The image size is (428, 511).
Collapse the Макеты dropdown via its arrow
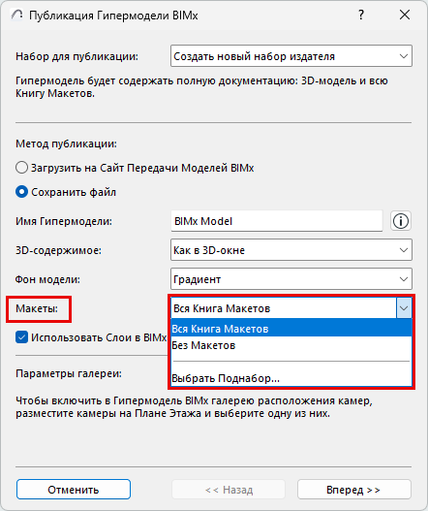tap(404, 308)
